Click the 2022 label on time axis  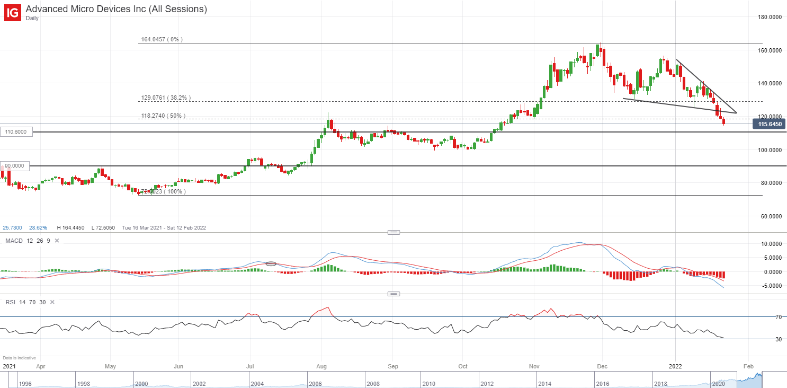point(676,366)
